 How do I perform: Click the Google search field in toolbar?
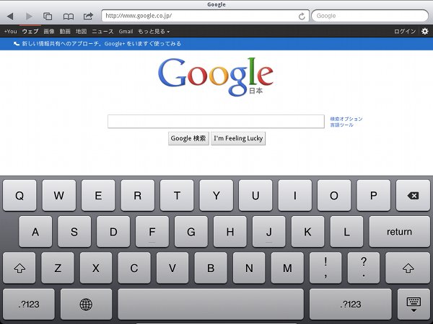[369, 16]
